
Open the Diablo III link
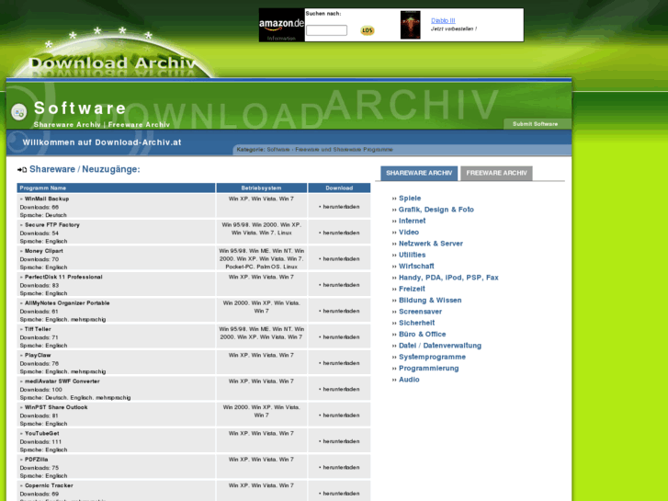tap(443, 20)
